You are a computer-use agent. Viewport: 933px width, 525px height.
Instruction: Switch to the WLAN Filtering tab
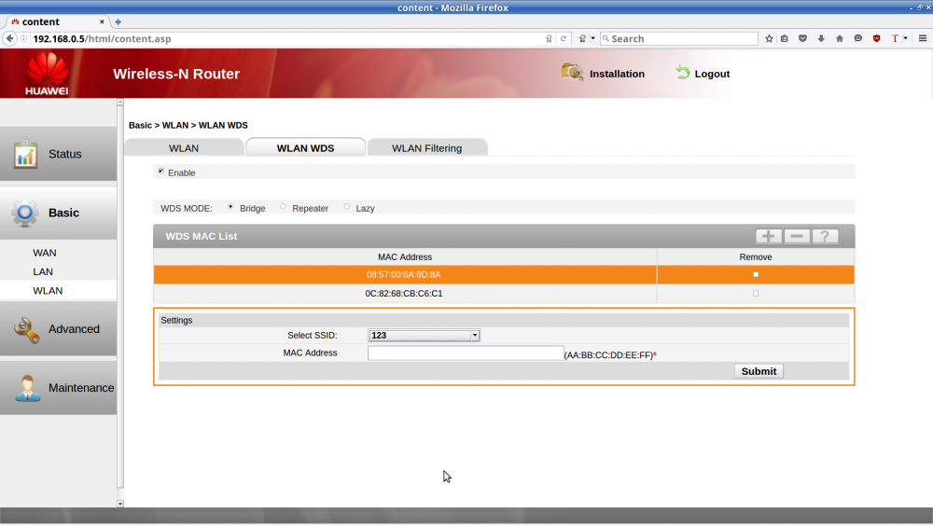pos(426,148)
